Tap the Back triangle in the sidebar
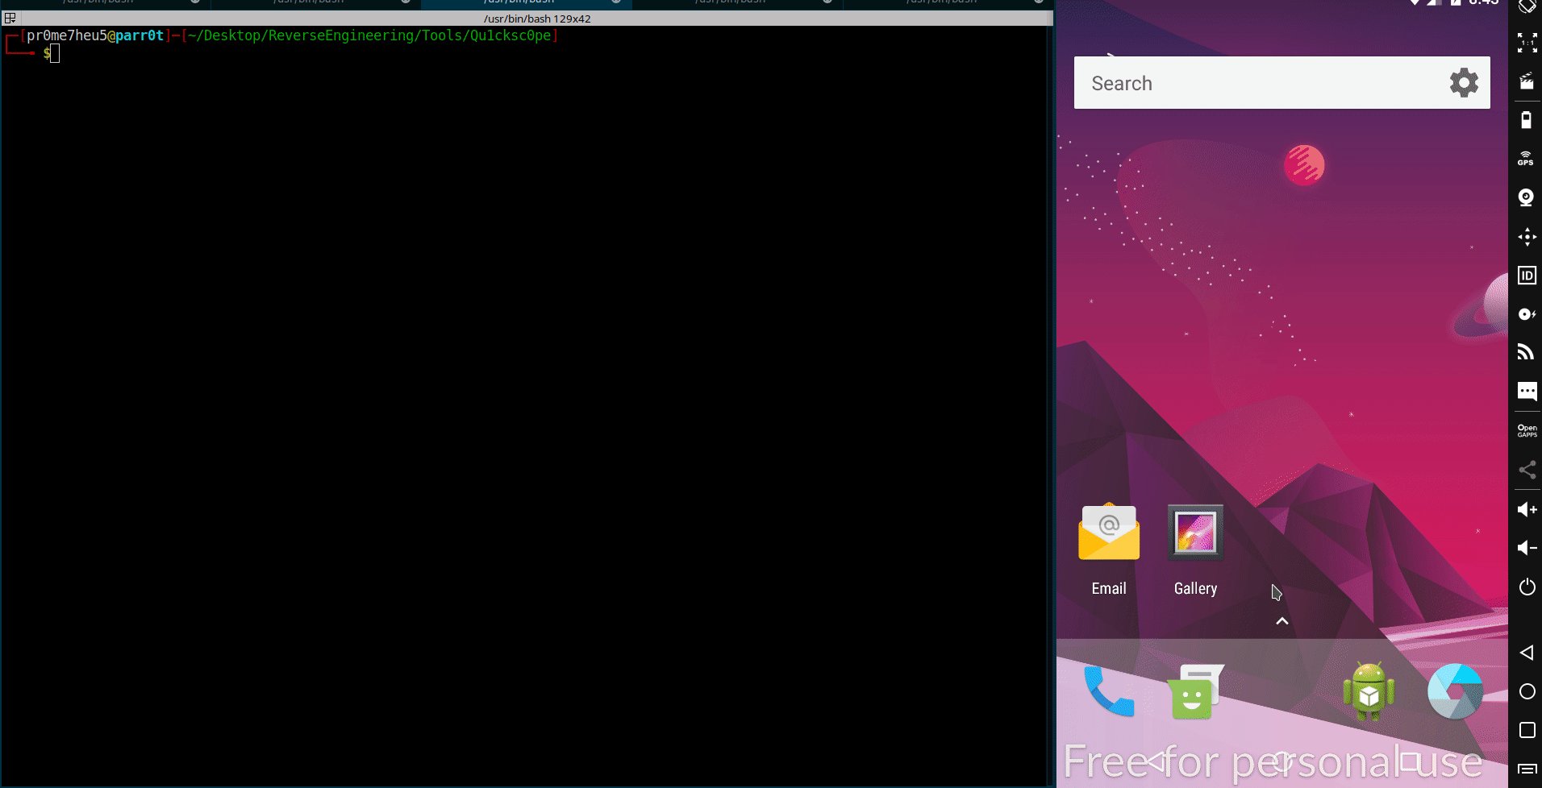 1527,653
